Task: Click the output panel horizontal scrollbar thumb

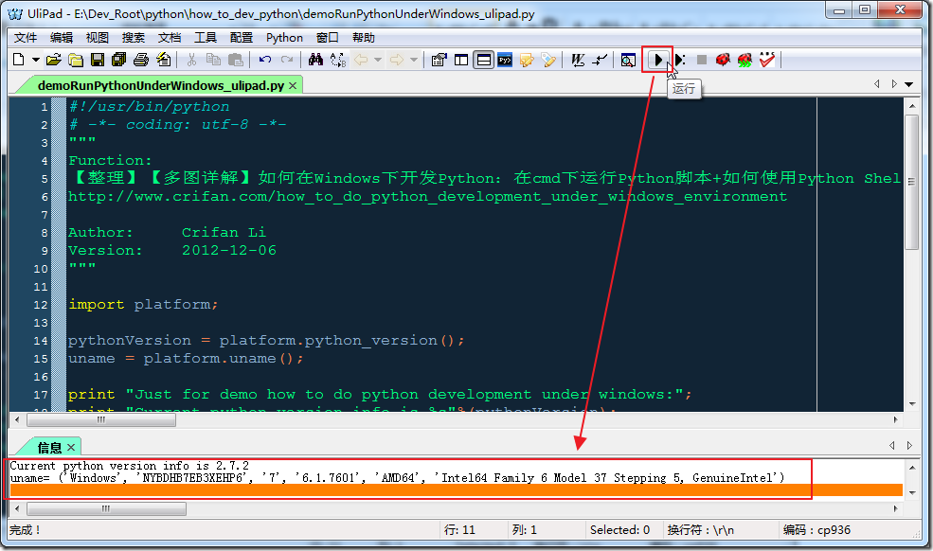Action: [x=106, y=508]
